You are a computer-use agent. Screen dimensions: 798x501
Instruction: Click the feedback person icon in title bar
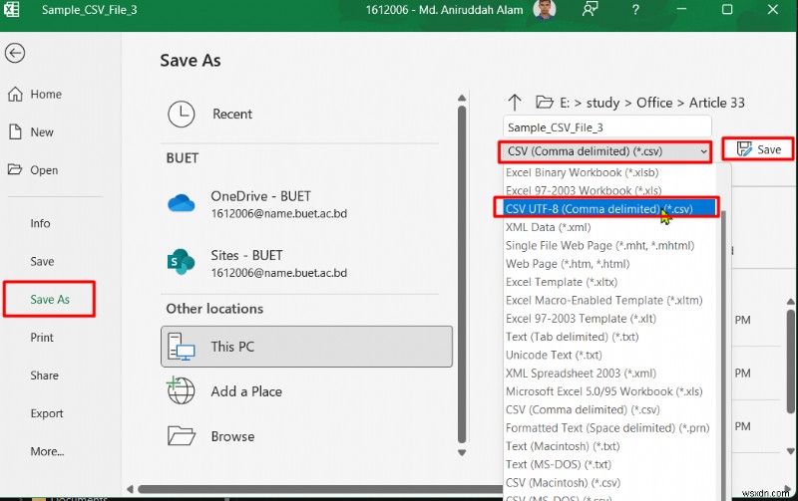(x=590, y=9)
